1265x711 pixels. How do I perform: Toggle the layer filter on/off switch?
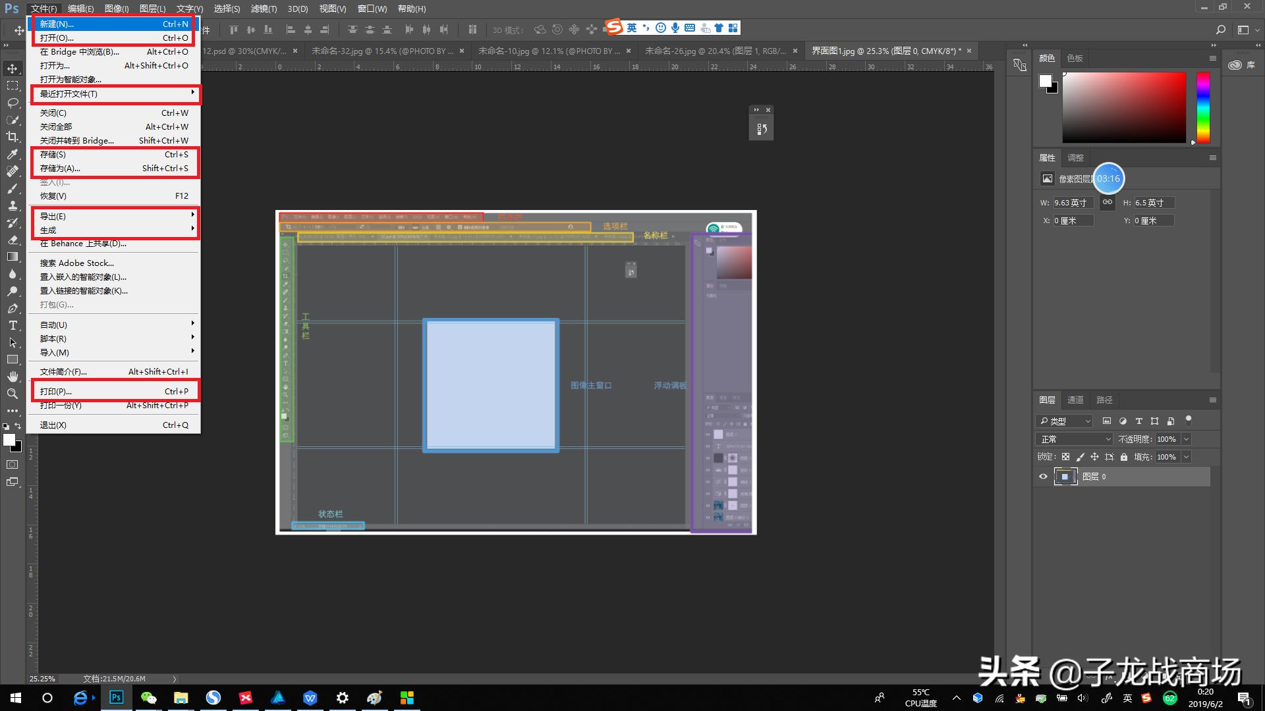(1189, 419)
